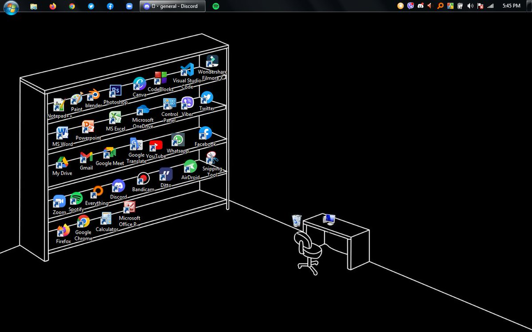Click the power plug battery tray icon
The width and height of the screenshot is (532, 332).
pyautogui.click(x=460, y=6)
